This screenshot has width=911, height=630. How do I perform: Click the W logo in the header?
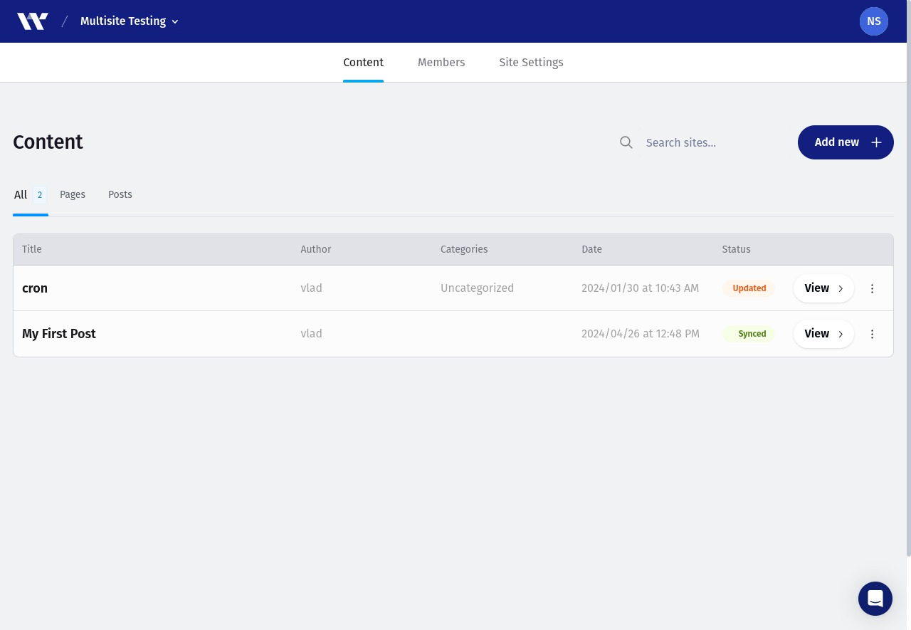(33, 21)
